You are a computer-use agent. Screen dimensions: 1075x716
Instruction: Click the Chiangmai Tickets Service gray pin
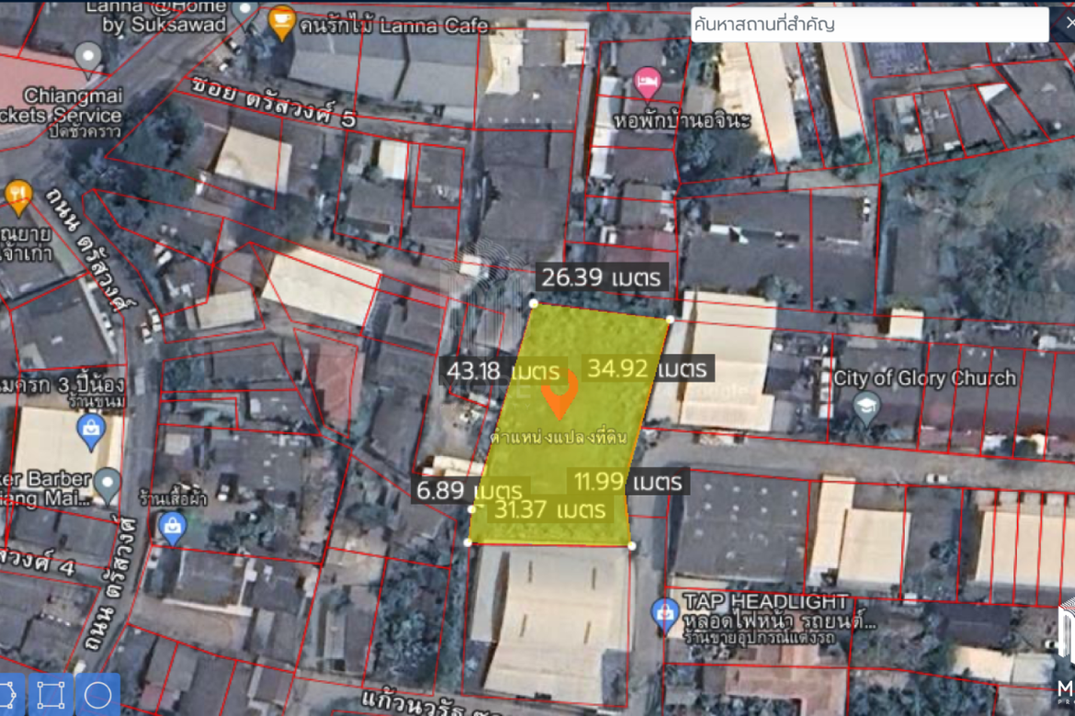(88, 57)
